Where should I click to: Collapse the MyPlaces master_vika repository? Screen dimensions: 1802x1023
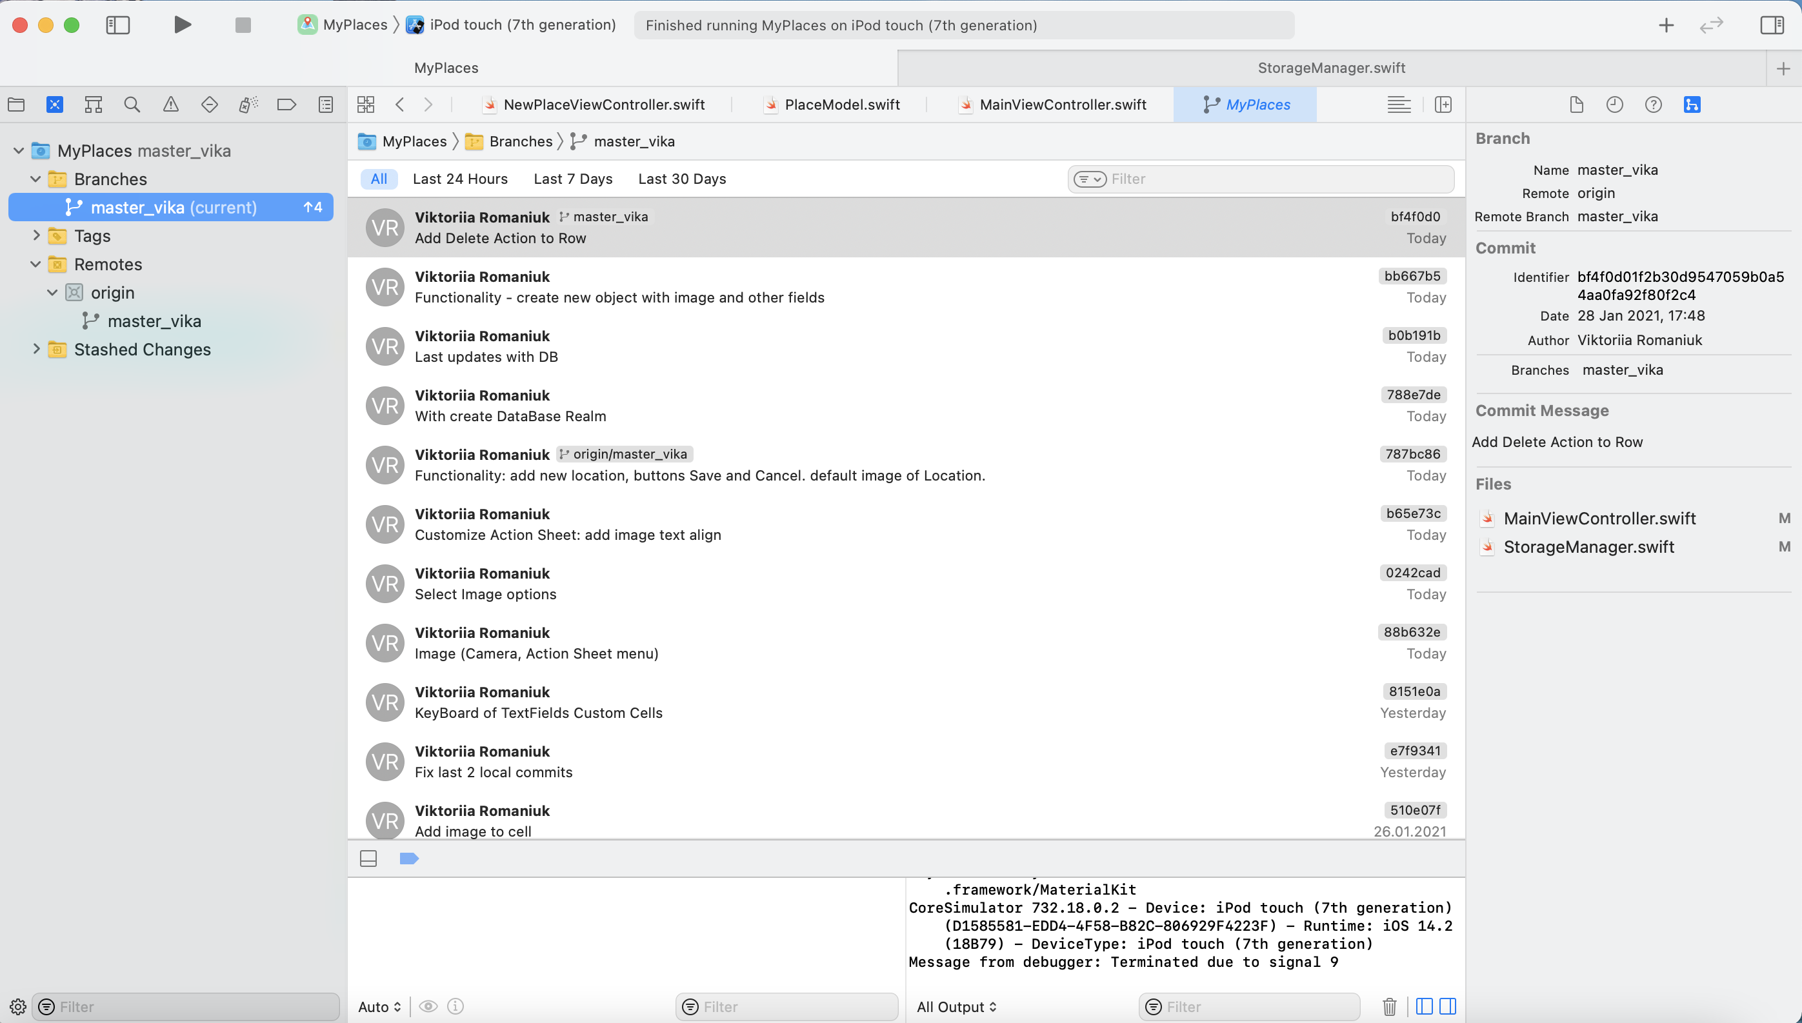click(19, 150)
